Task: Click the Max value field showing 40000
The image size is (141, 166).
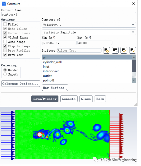Action: click(x=95, y=43)
